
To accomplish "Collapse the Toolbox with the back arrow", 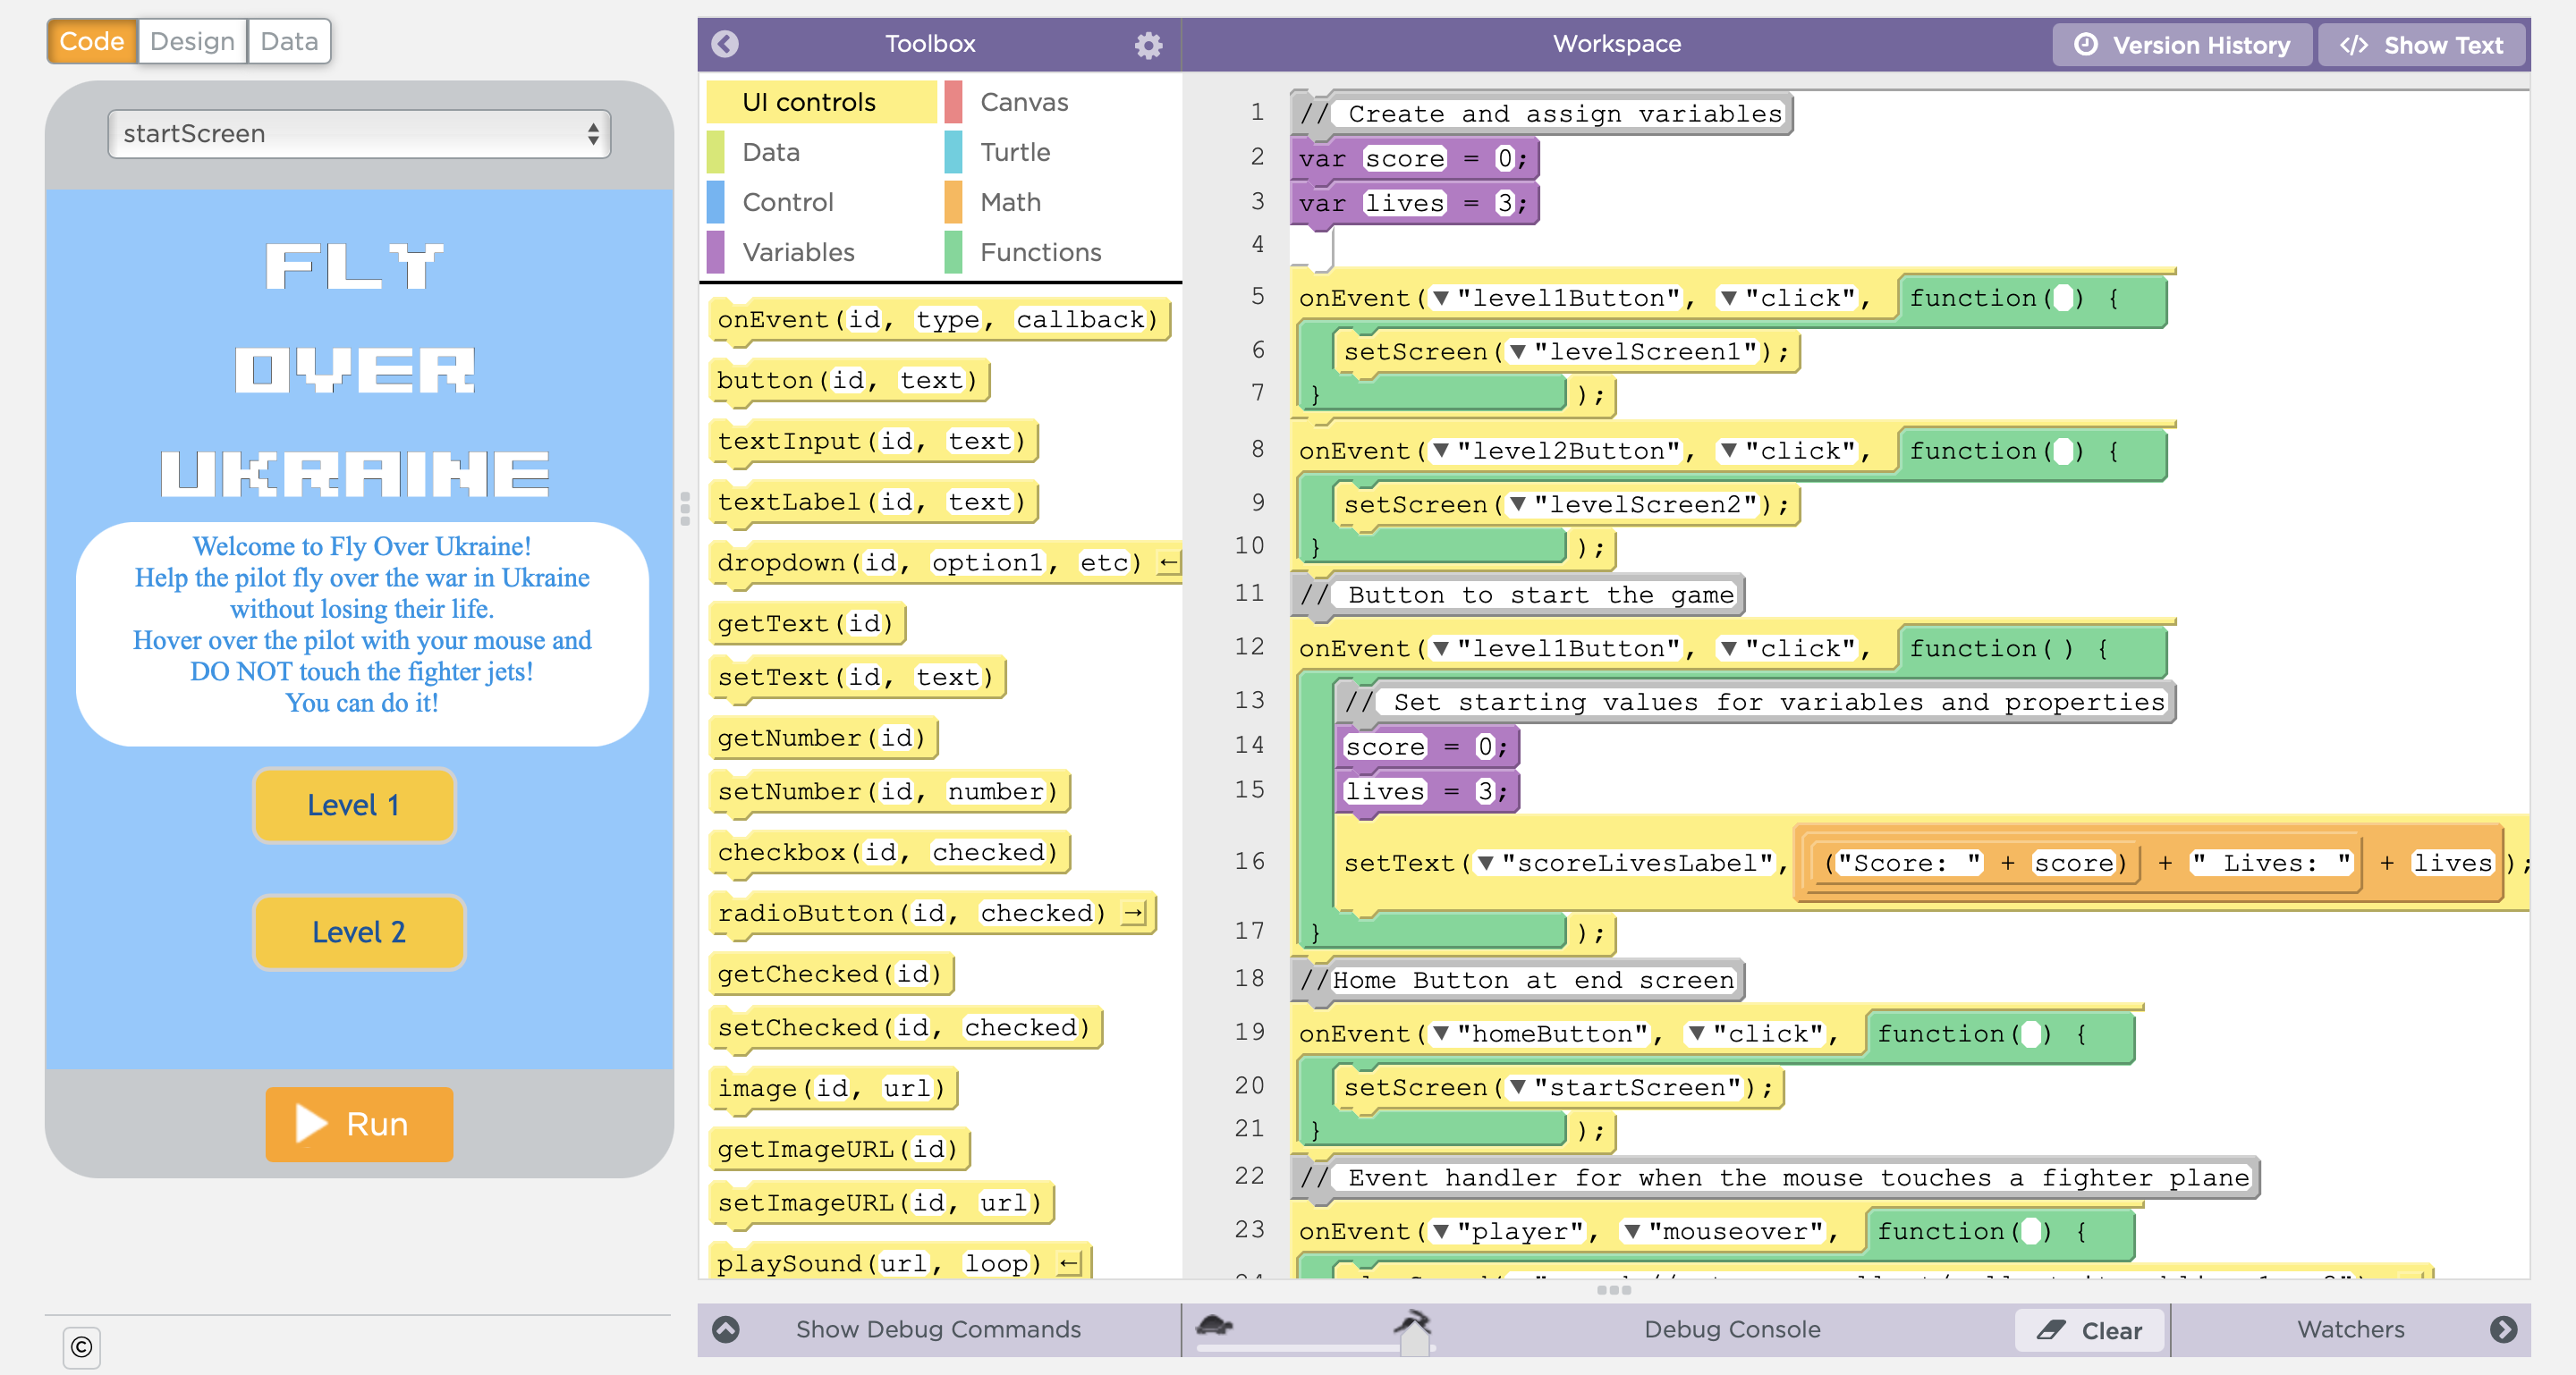I will click(x=725, y=44).
